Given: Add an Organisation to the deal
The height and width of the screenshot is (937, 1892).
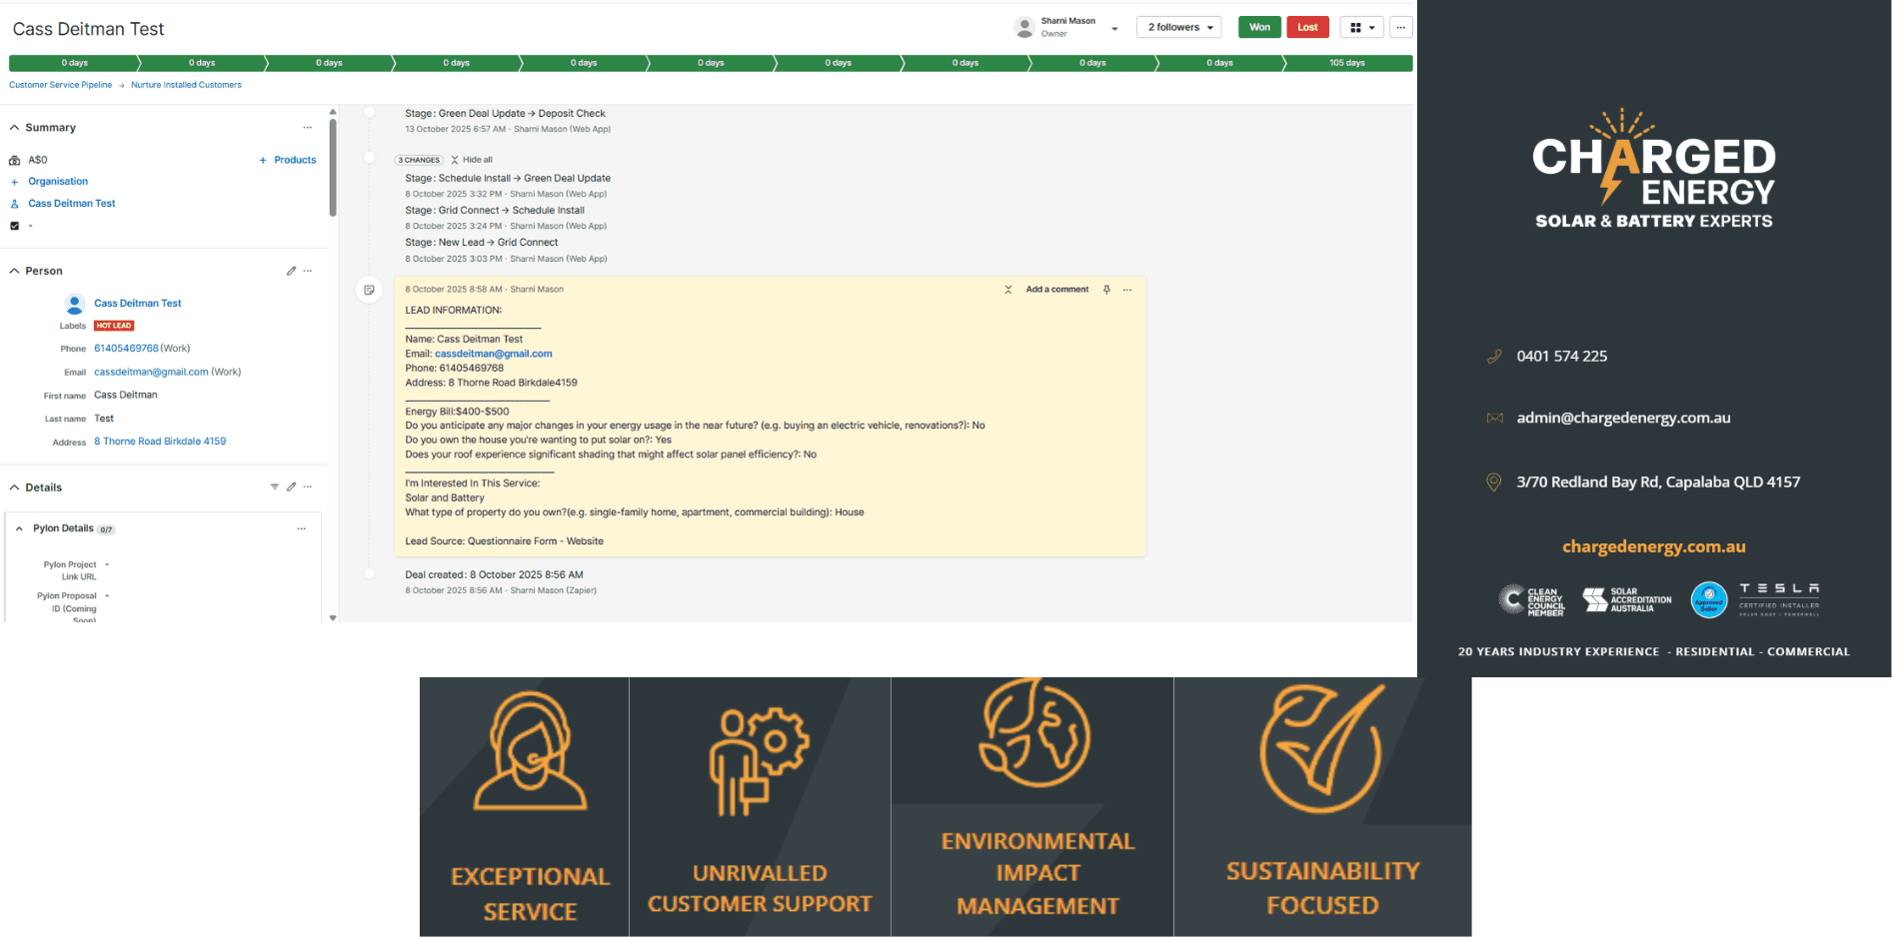Looking at the screenshot, I should (x=58, y=182).
